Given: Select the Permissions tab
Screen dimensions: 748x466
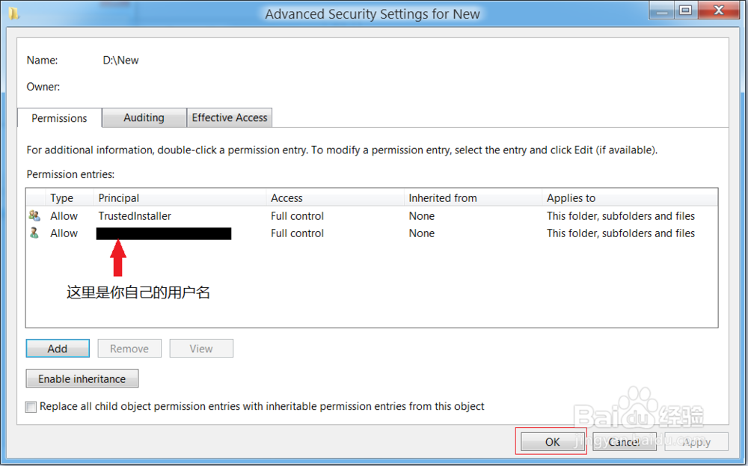Looking at the screenshot, I should pyautogui.click(x=59, y=118).
